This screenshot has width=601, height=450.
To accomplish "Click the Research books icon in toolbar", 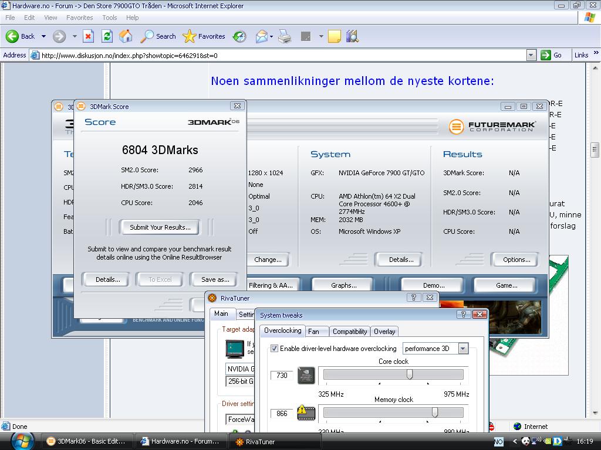I will pos(352,36).
